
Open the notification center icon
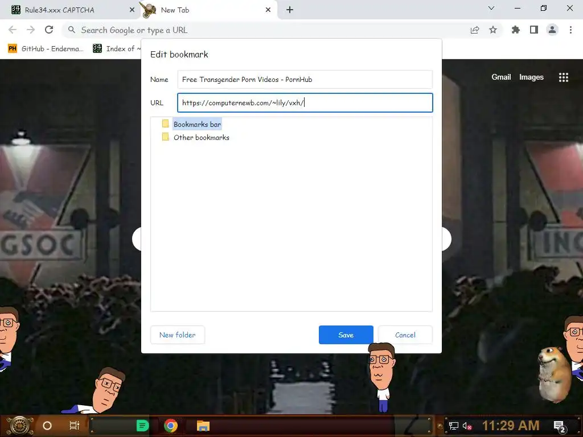click(560, 426)
